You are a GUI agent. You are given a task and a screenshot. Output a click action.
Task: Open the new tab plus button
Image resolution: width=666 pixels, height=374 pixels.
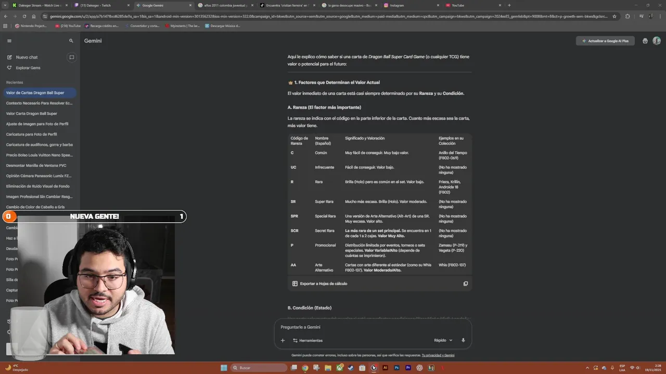pyautogui.click(x=509, y=5)
